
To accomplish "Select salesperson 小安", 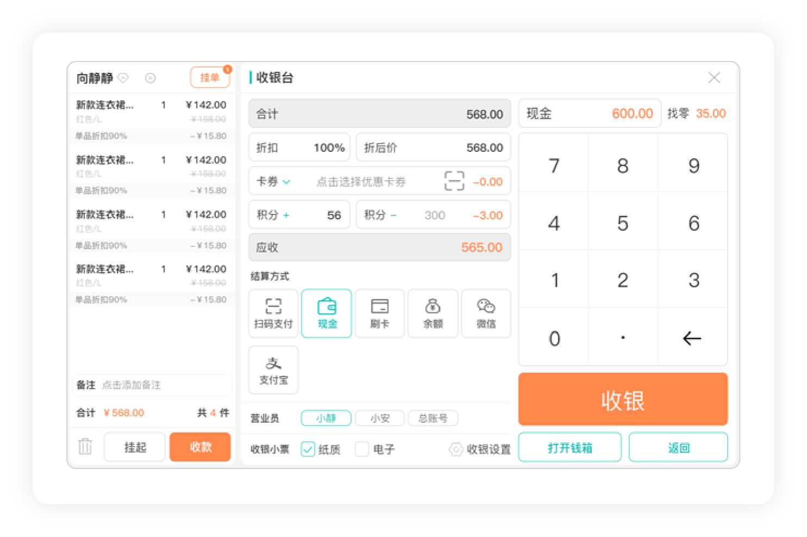I will 380,418.
